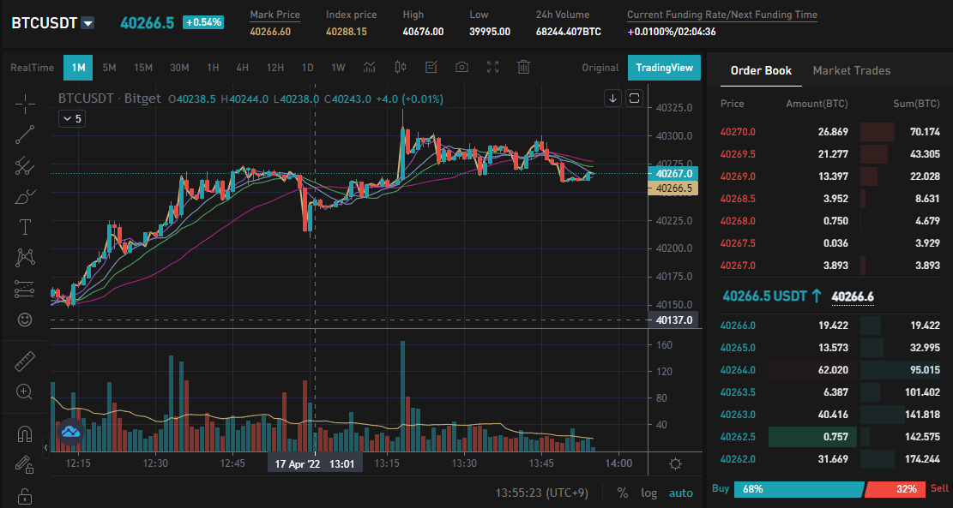Toggle percent scale on price axis
Screen dimensions: 953x508
tap(623, 493)
